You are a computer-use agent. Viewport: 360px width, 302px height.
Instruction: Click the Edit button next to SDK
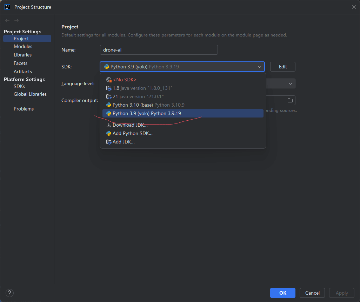tap(282, 67)
